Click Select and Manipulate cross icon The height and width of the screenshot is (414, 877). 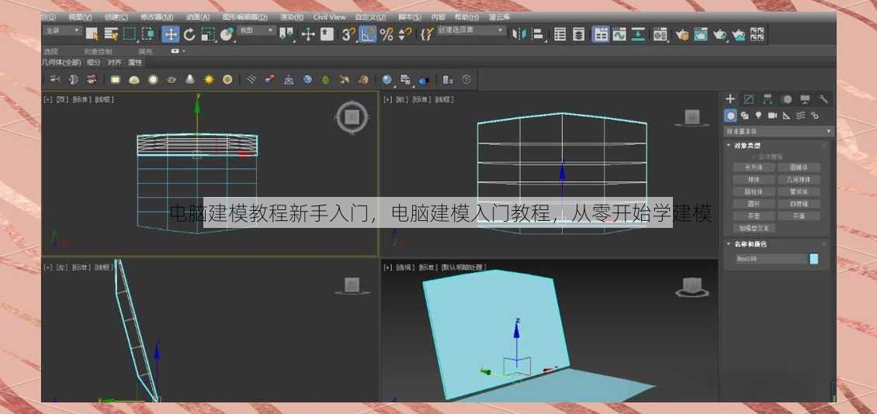point(308,35)
